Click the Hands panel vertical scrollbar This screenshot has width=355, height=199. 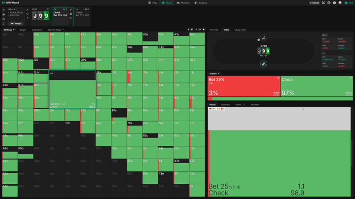(x=351, y=153)
